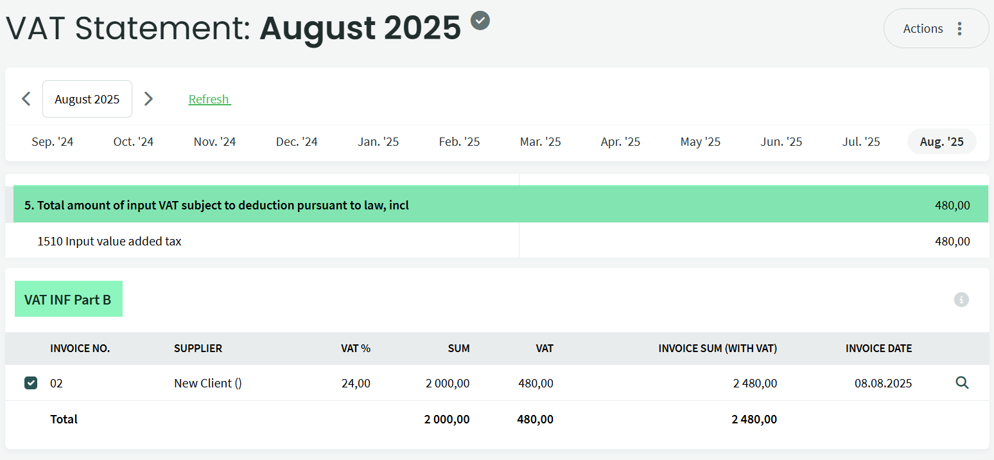Click the confirmed checkmark badge beside title
Screen dimensions: 994x460
point(480,21)
